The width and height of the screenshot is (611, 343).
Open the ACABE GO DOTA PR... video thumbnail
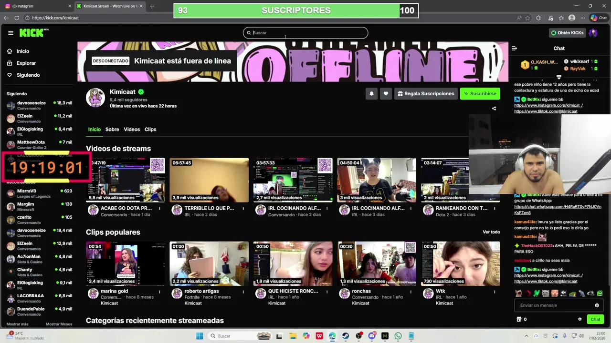click(126, 180)
